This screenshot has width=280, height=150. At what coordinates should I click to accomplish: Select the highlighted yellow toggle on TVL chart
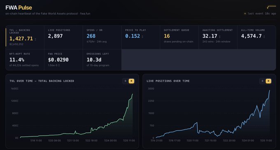point(131,81)
